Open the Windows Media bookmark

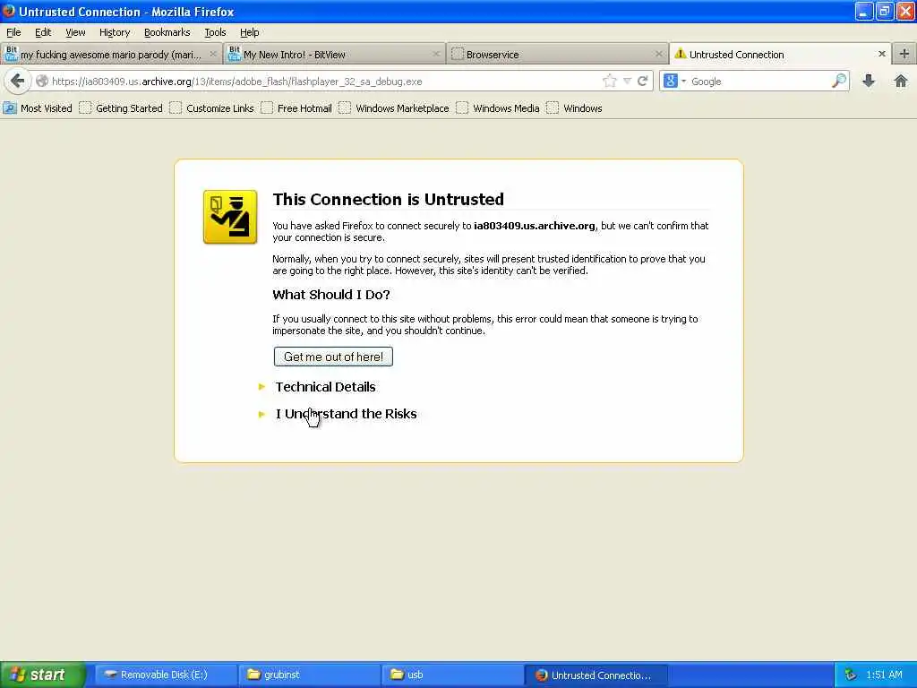tap(498, 108)
